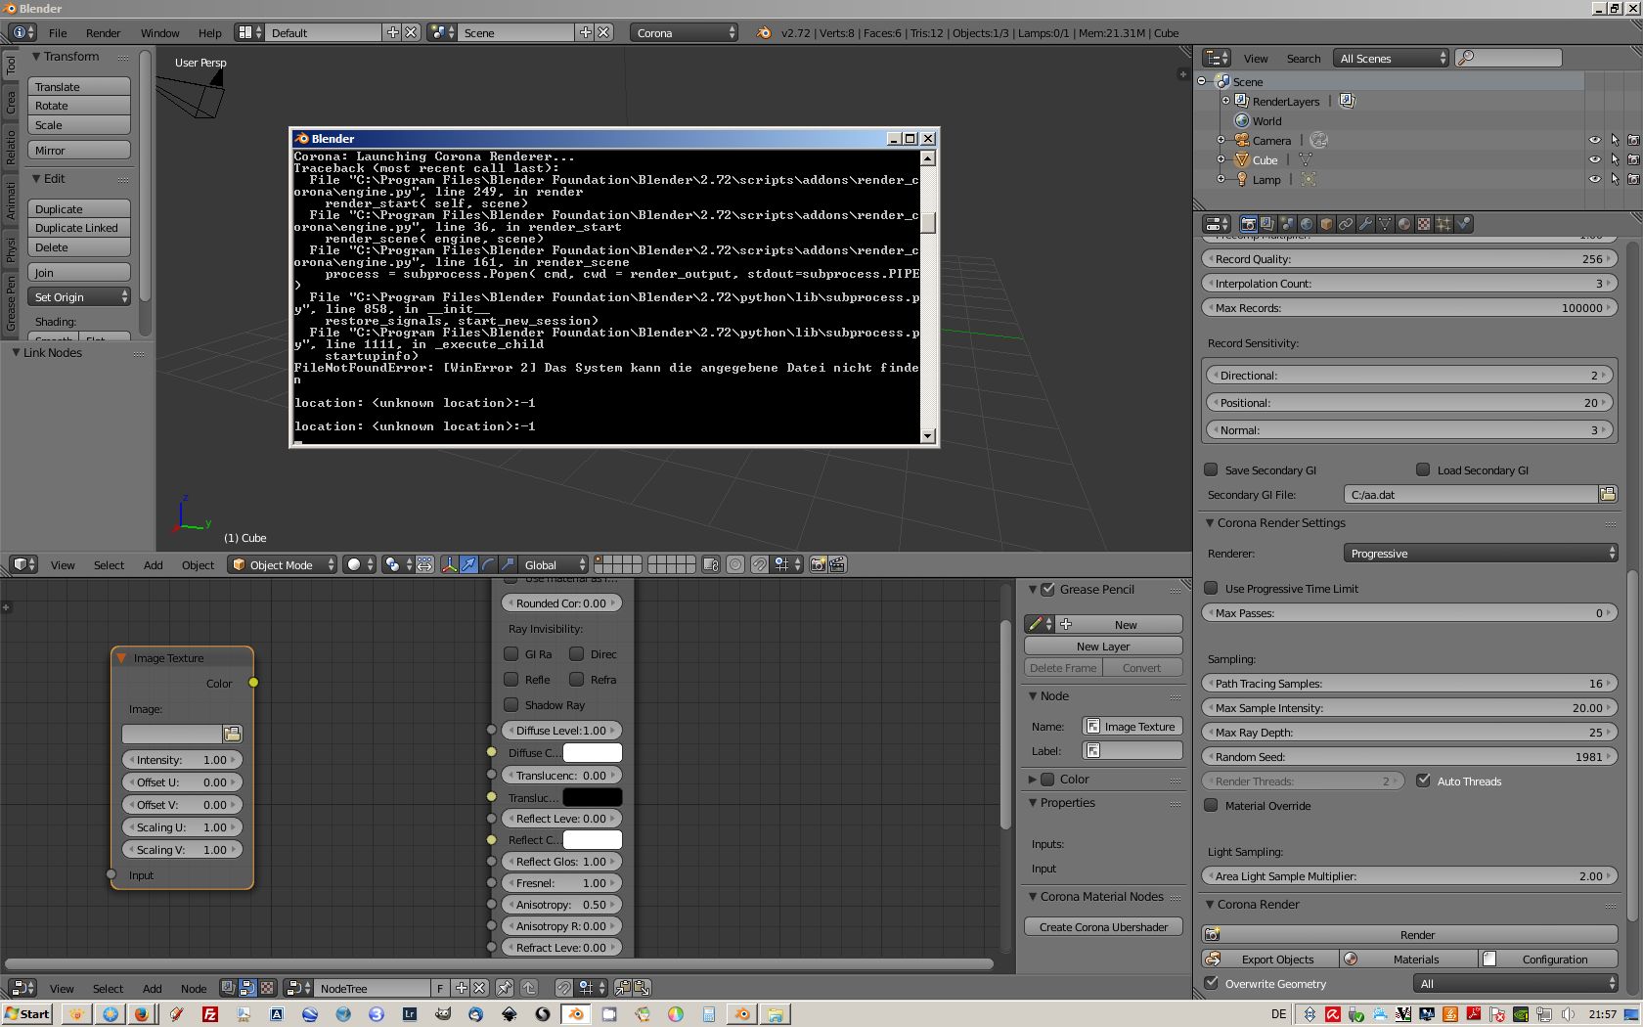Open FileZilla from the taskbar
This screenshot has height=1027, width=1643.
pos(209,1014)
